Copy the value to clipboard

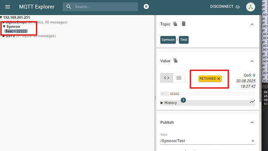(176, 61)
